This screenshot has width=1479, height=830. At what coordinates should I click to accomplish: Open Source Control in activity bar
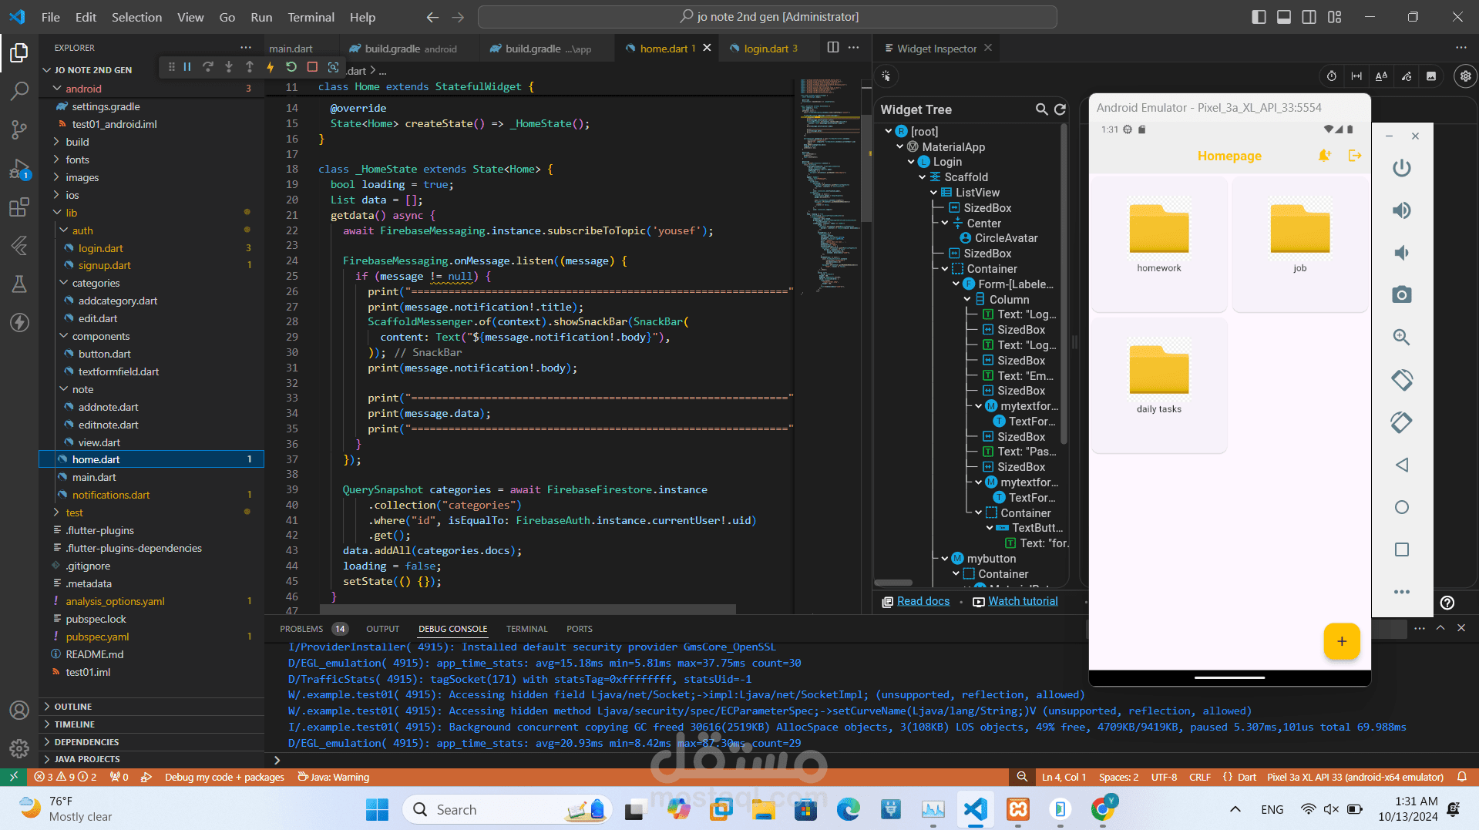pos(19,129)
